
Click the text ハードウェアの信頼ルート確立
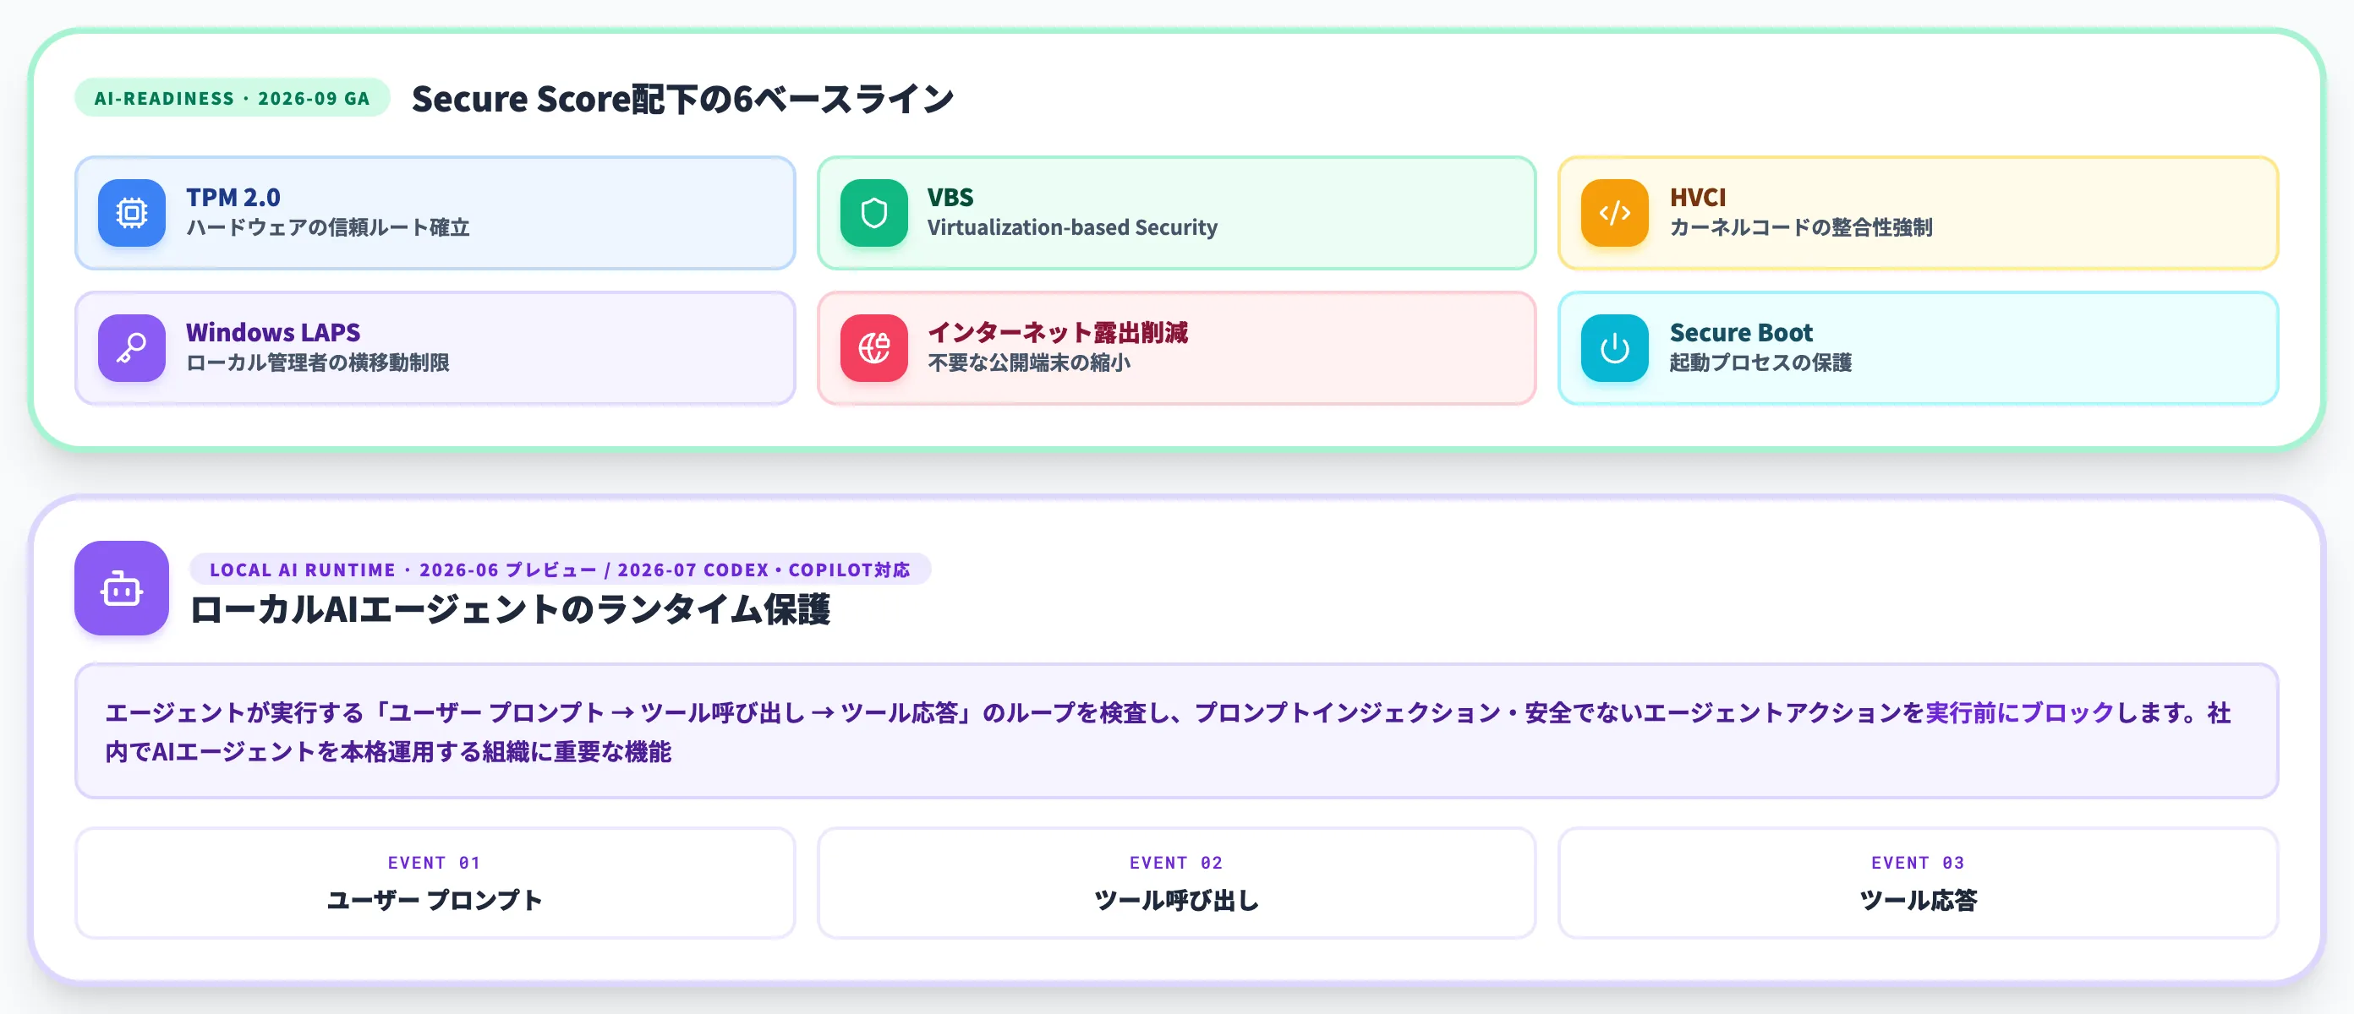point(328,227)
